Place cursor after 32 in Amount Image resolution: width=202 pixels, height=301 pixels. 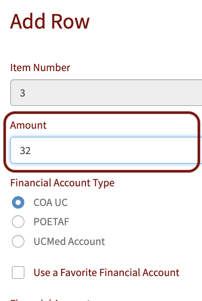pos(31,150)
